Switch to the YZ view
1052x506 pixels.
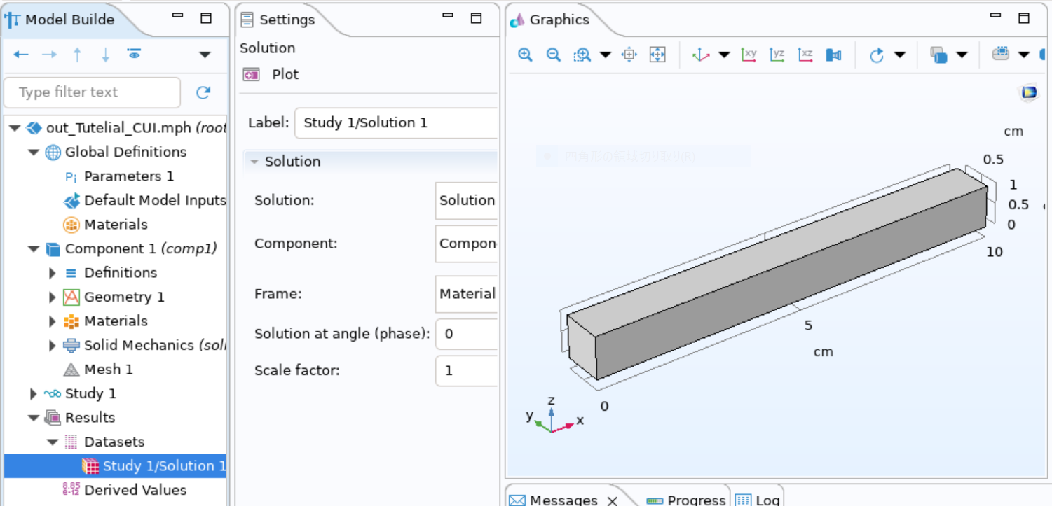[777, 54]
